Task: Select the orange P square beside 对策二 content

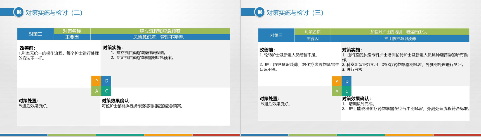Action: [x=96, y=81]
